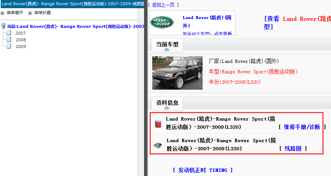The image size is (331, 176).
Task: Click the document icon next to 2008
Action: tap(9, 39)
